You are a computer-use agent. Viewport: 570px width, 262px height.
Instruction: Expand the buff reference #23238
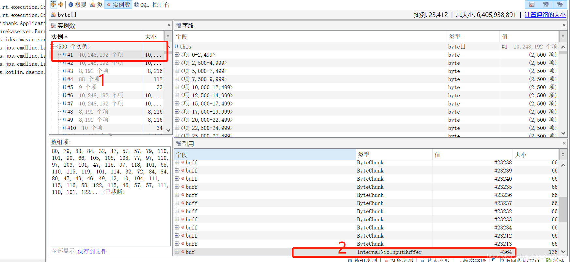click(x=177, y=162)
